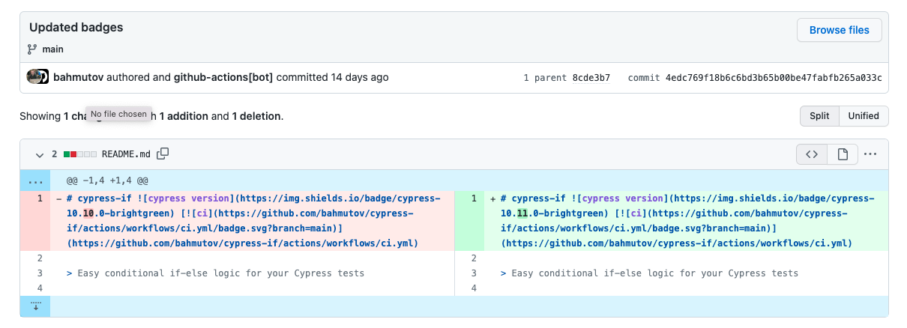Click the '1 deletion' text
This screenshot has width=907, height=328.
click(x=256, y=116)
